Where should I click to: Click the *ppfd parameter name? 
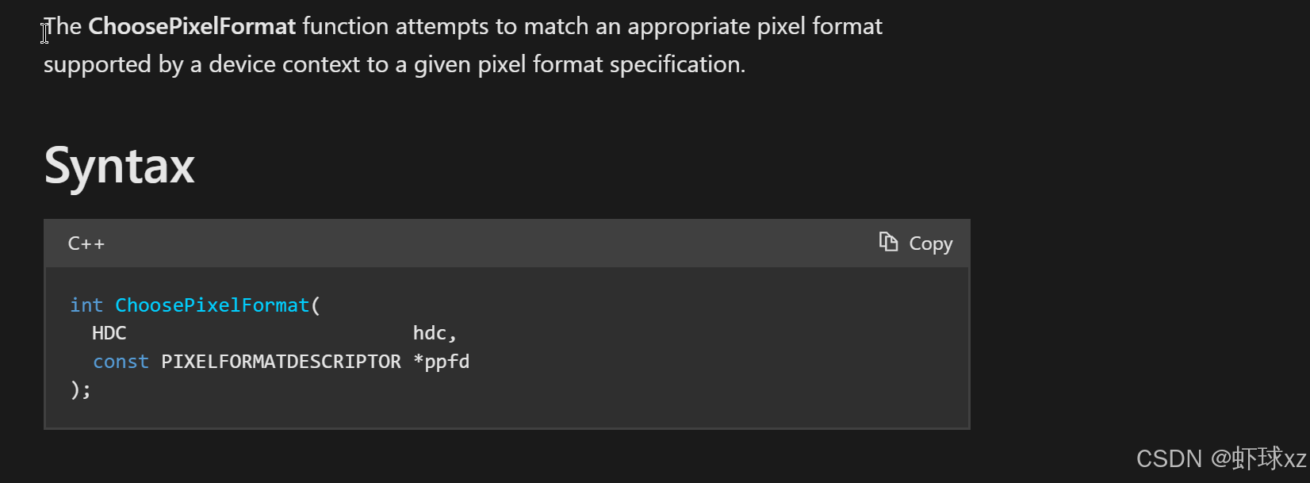[442, 362]
